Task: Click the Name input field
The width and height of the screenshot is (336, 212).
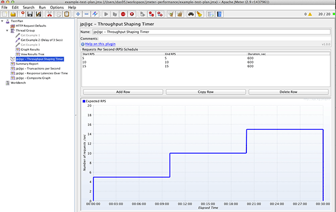Action: [x=211, y=32]
